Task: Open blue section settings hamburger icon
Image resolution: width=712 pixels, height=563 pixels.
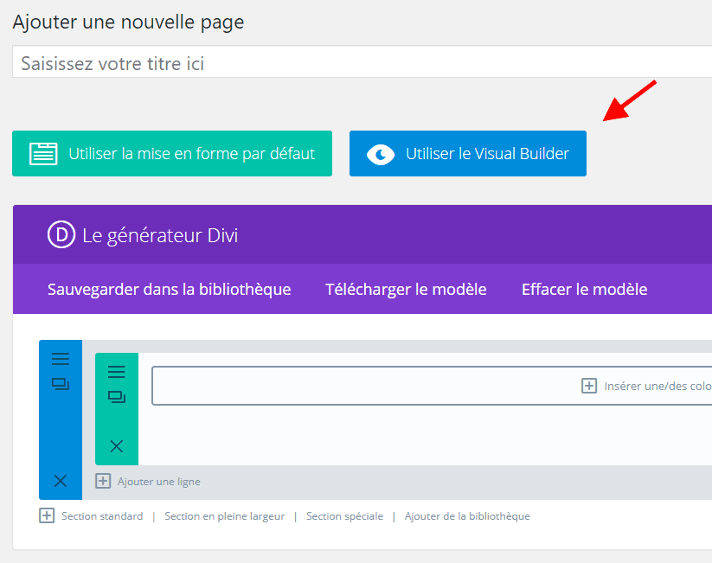Action: (x=61, y=359)
